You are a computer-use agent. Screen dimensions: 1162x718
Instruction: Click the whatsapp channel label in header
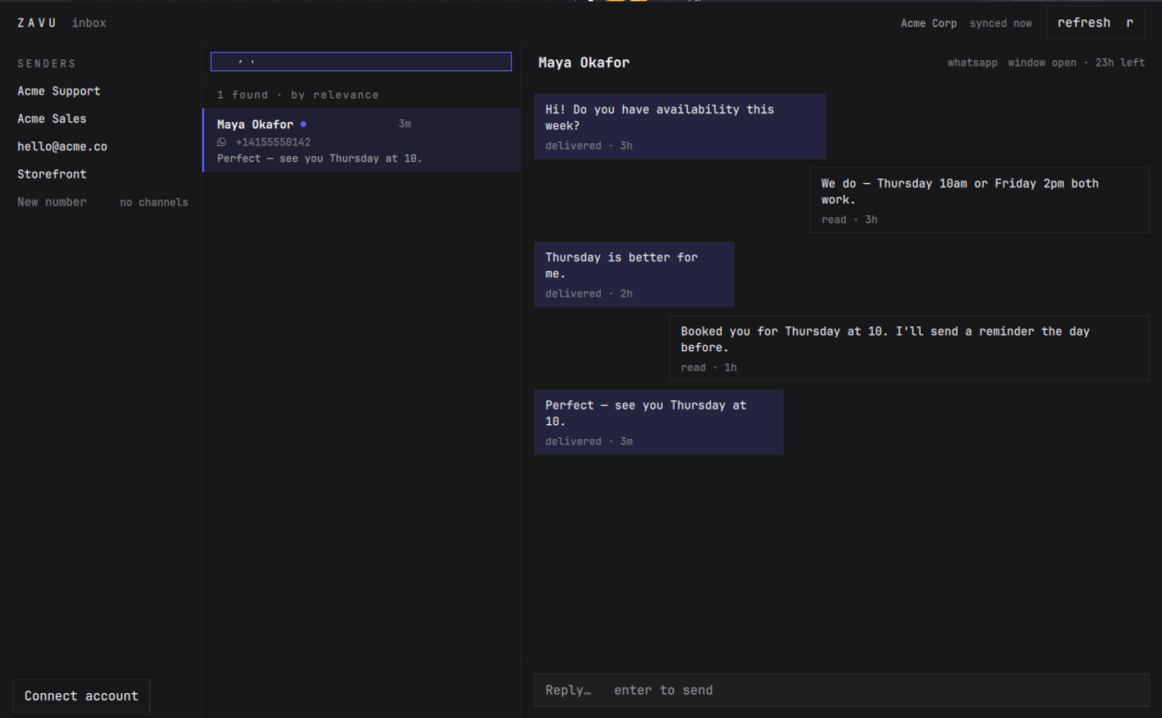point(972,63)
